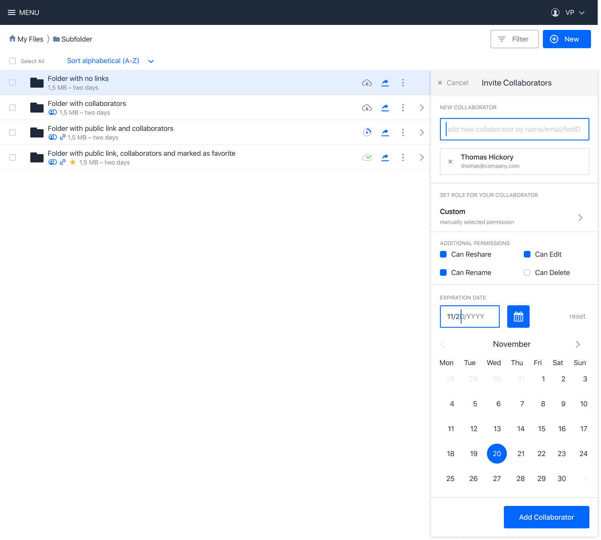Click the reset expiration date link
The width and height of the screenshot is (601, 540).
pyautogui.click(x=577, y=317)
